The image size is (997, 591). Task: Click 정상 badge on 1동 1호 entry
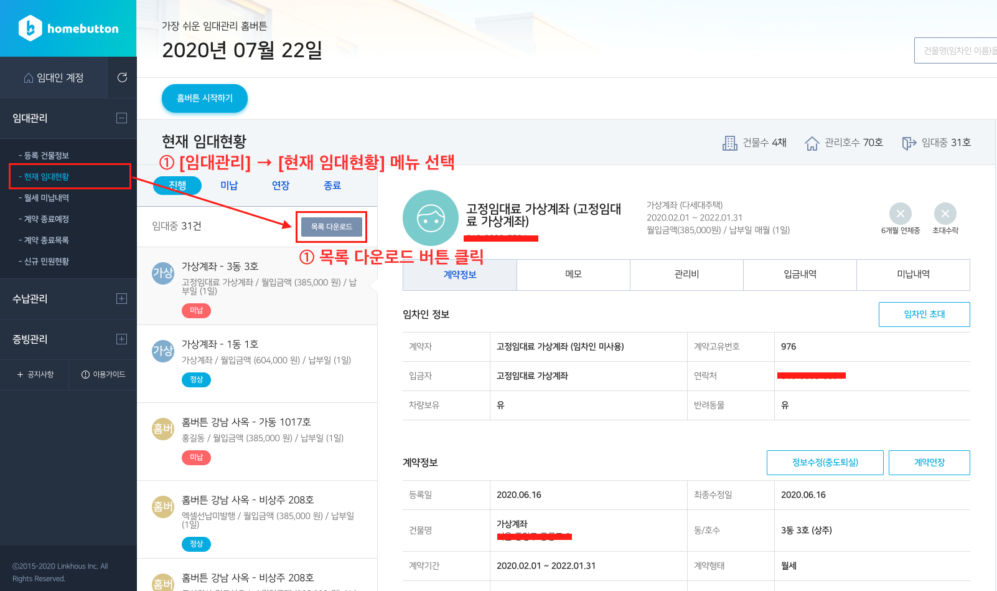(x=196, y=379)
